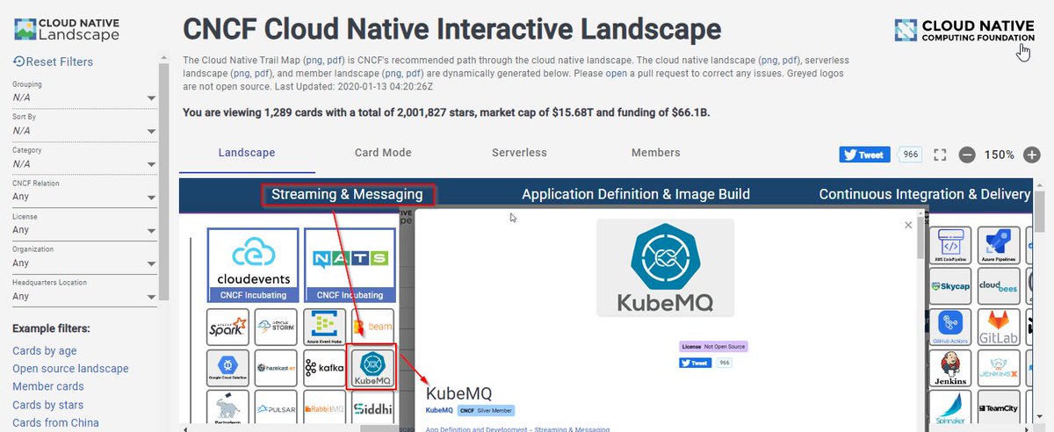Viewport: 1054px width, 432px height.
Task: Select the Jenkins X card
Action: 1000,368
